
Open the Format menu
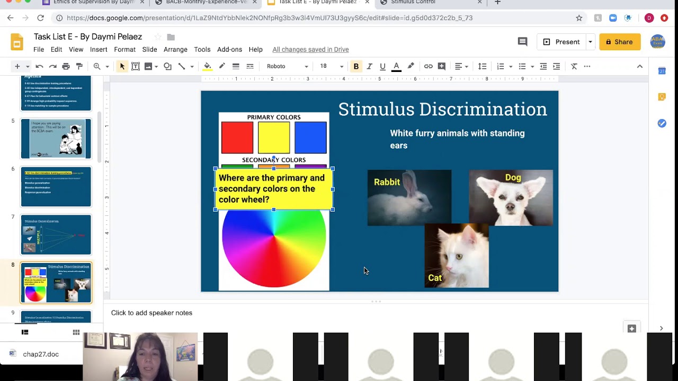click(124, 49)
